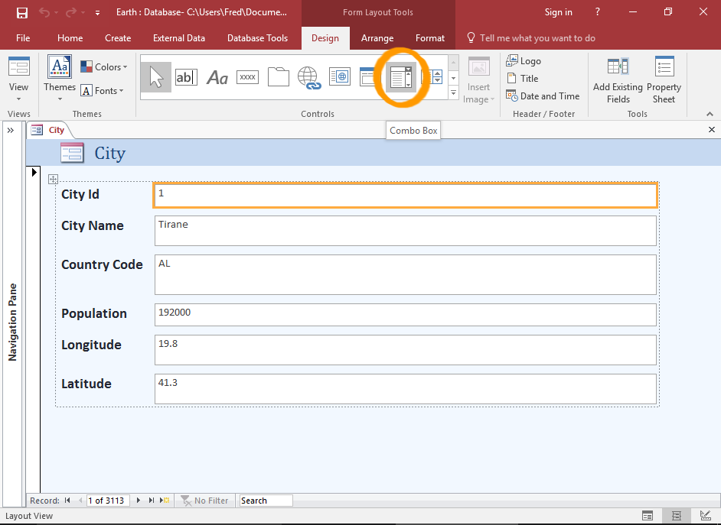
Task: Insert a Logo via Header/Footer group
Action: click(524, 60)
